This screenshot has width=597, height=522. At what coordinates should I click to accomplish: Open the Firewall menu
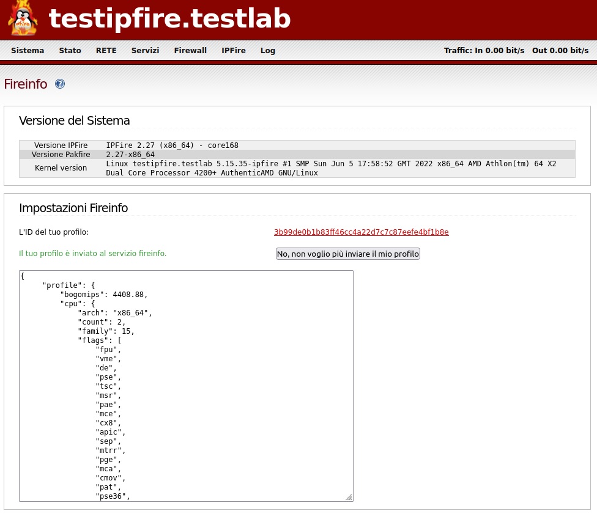pyautogui.click(x=190, y=50)
